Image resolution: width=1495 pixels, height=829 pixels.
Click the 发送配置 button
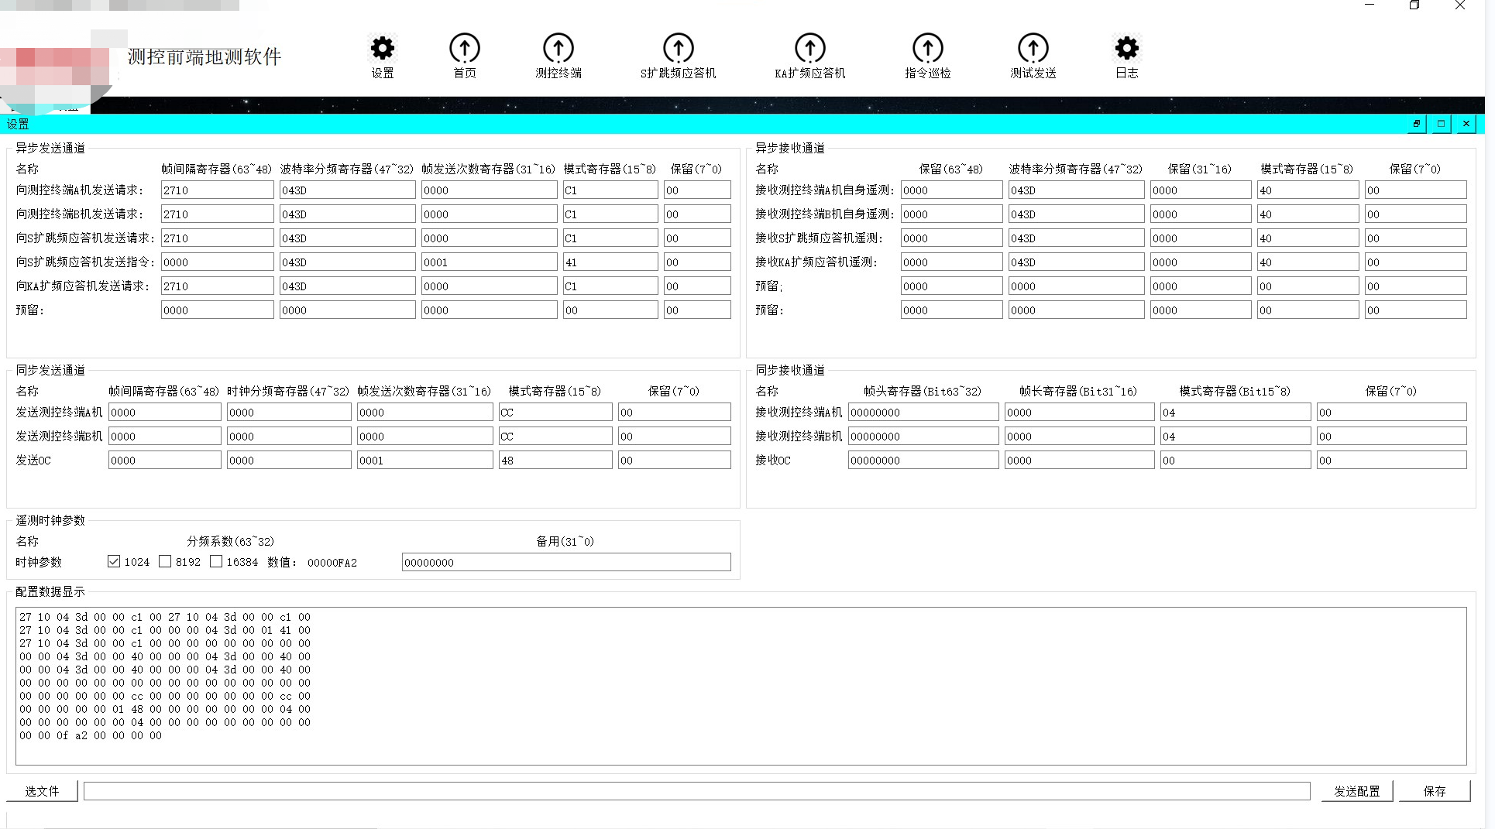1356,791
